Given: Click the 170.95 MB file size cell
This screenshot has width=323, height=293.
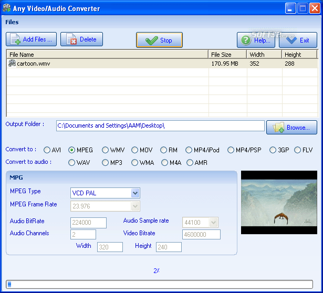Looking at the screenshot, I should point(225,64).
